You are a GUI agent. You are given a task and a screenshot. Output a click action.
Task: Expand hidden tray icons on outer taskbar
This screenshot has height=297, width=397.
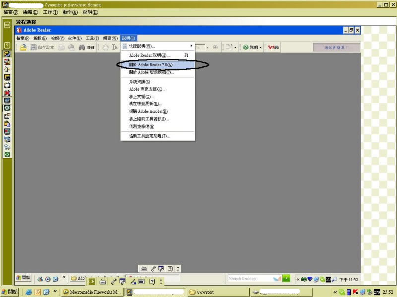(x=335, y=292)
